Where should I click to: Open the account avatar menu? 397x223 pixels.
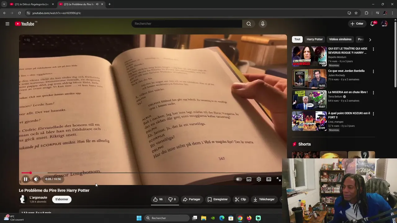[x=384, y=24]
